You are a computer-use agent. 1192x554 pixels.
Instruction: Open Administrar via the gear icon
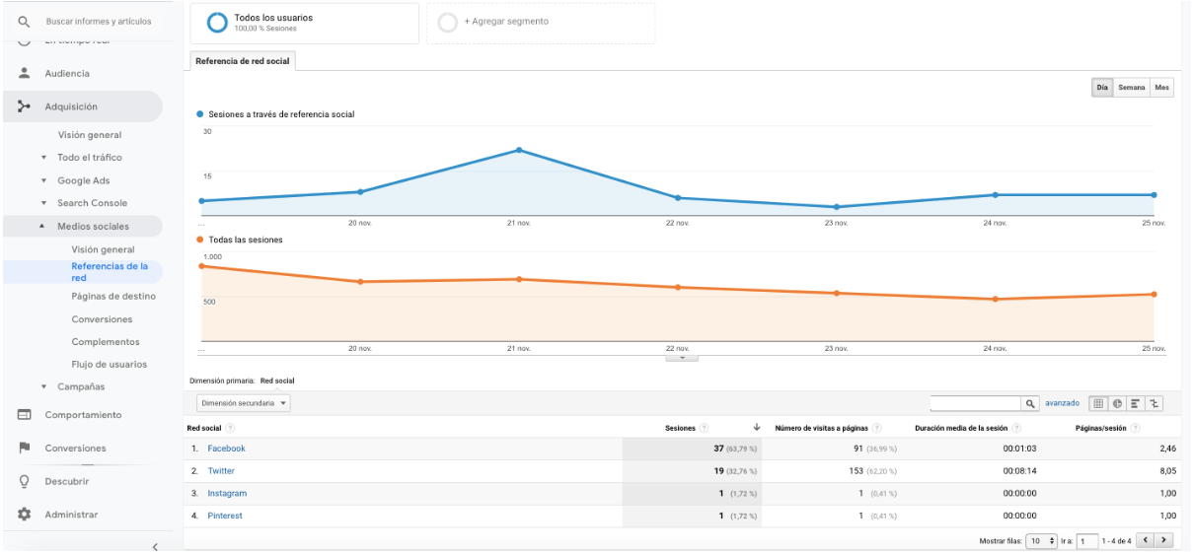[25, 515]
